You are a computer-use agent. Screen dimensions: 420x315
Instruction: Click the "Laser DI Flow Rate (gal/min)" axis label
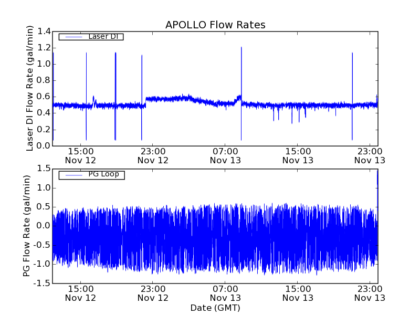[x=30, y=88]
